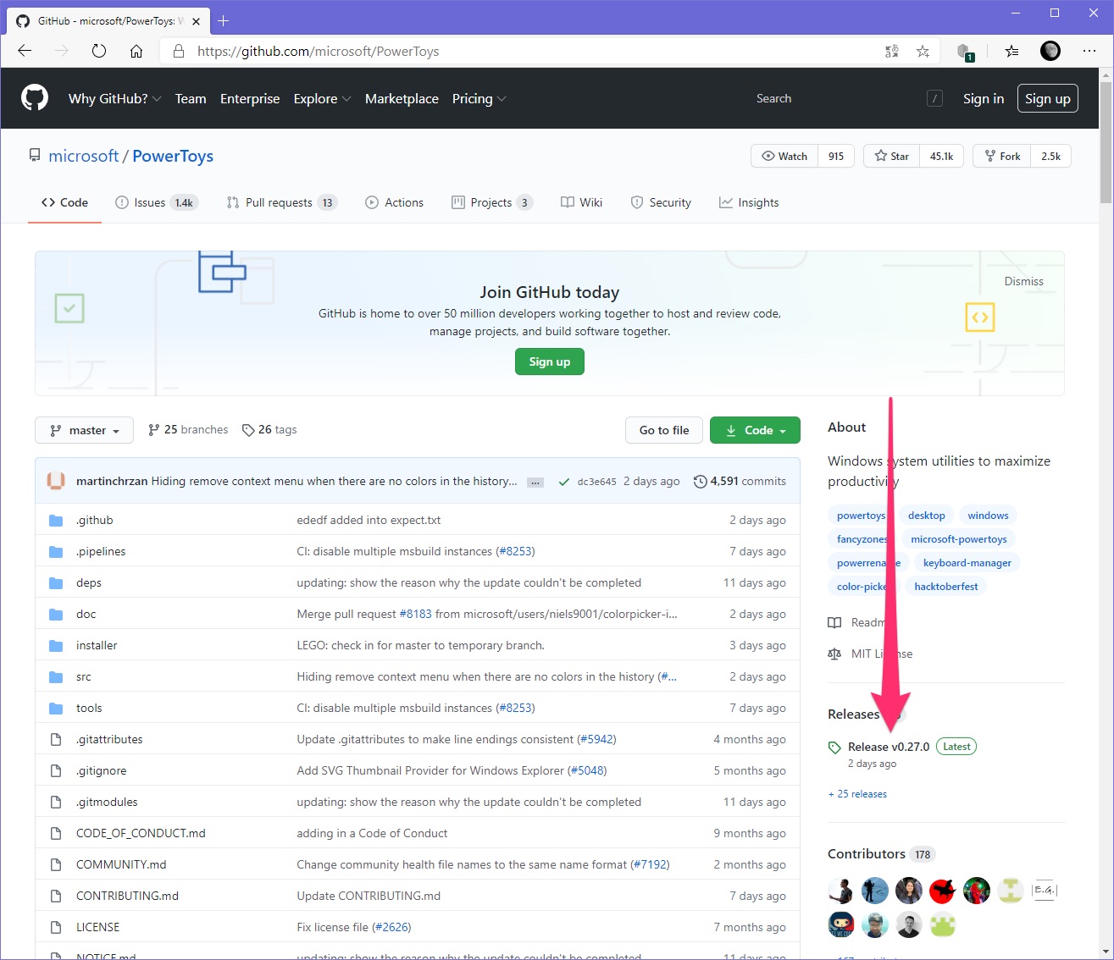This screenshot has width=1114, height=960.
Task: Click Enterprise in top navigation
Action: [x=250, y=98]
